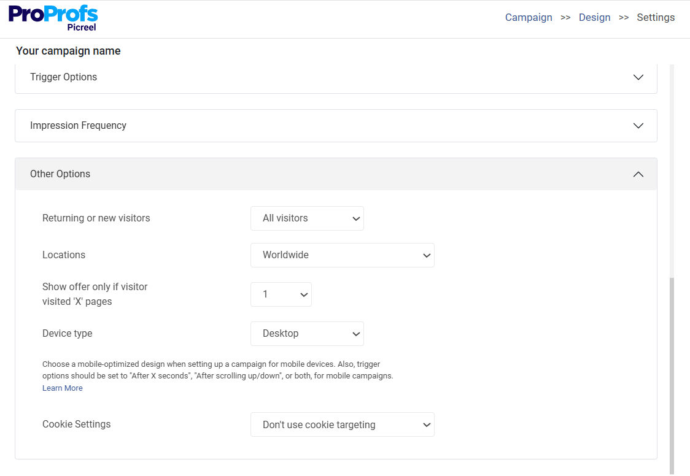The width and height of the screenshot is (690, 476).
Task: Open the Worldwide locations dropdown
Action: 343,255
